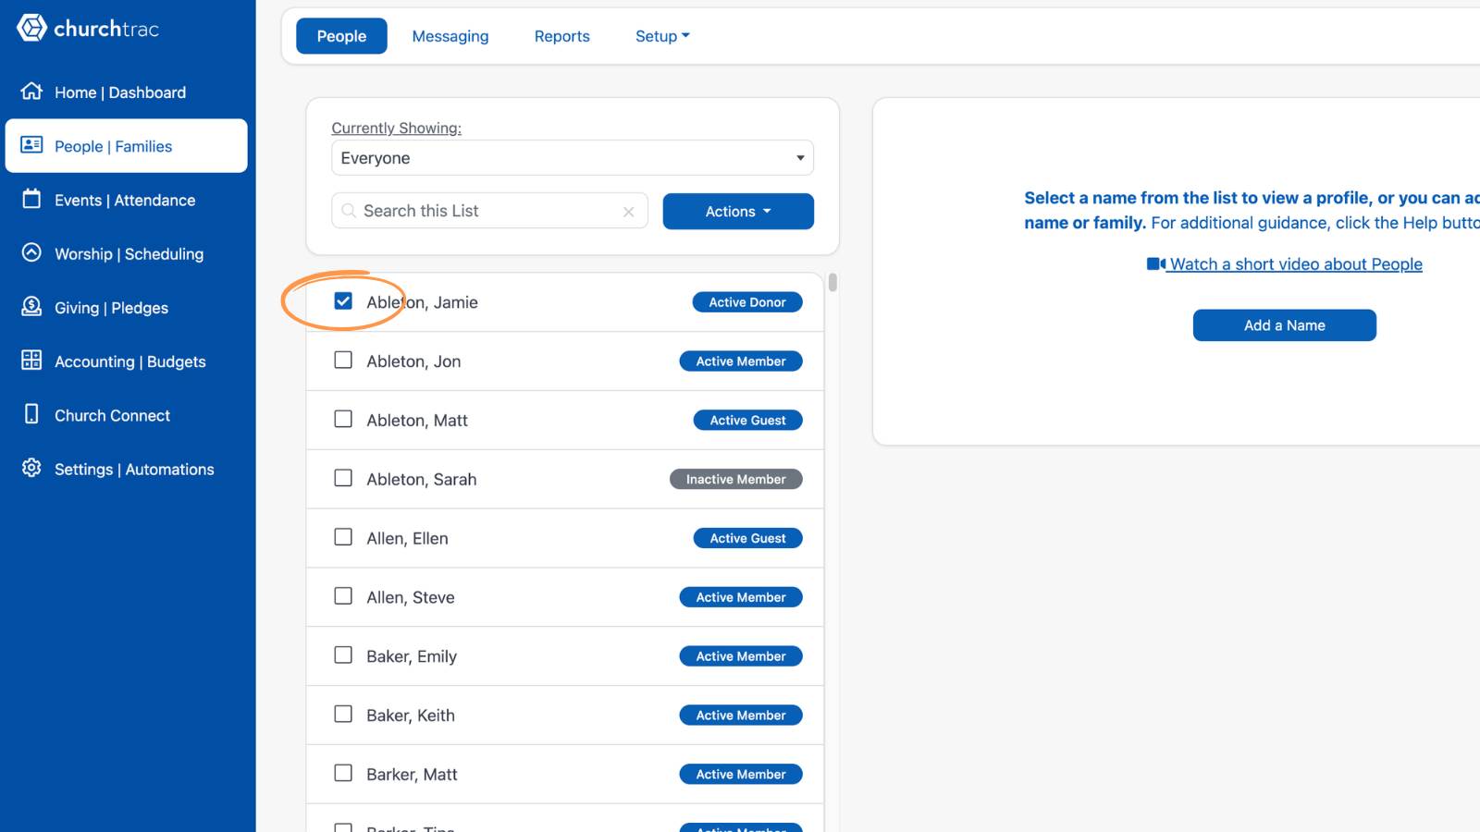Open the Currently Showing Everyone dropdown
Screen dimensions: 1480x832
[573, 158]
